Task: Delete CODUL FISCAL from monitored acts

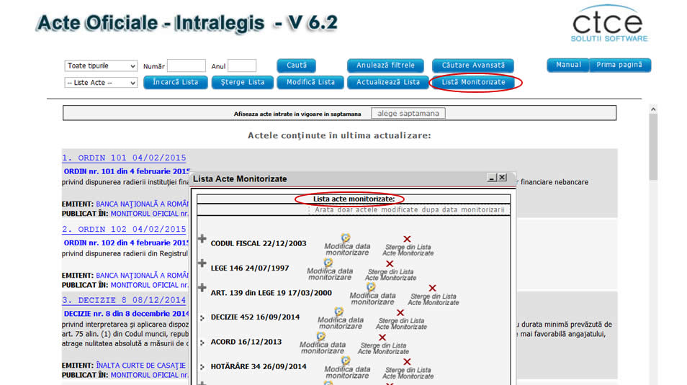Action: 407,239
